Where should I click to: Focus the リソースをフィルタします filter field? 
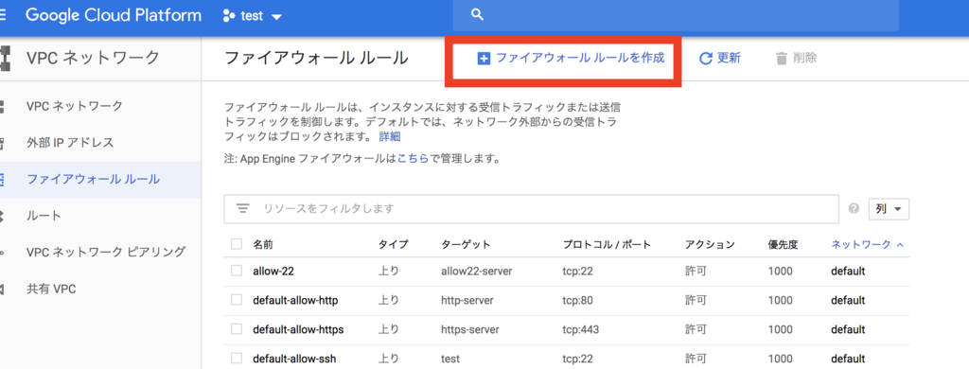pyautogui.click(x=532, y=208)
